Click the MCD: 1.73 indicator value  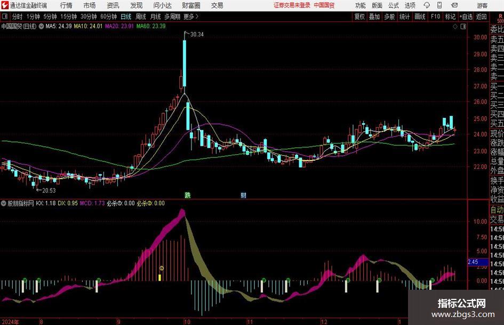pos(92,203)
